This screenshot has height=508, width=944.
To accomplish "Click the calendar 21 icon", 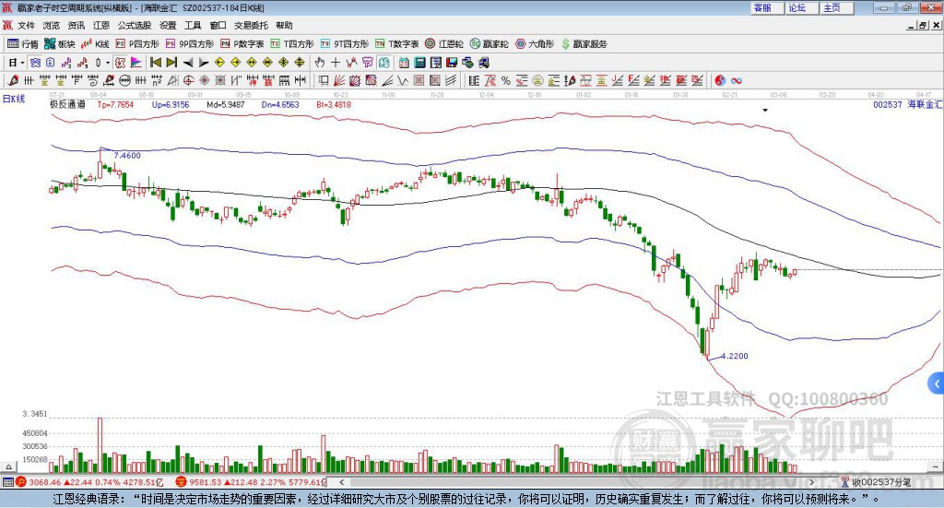I will [x=404, y=63].
